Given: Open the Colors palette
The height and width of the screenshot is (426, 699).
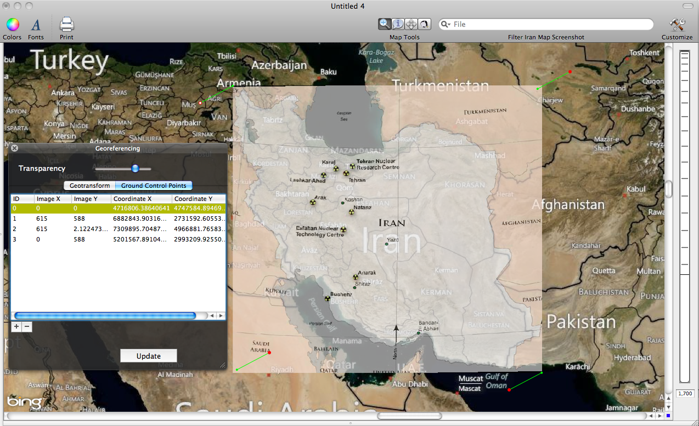Looking at the screenshot, I should (x=12, y=25).
